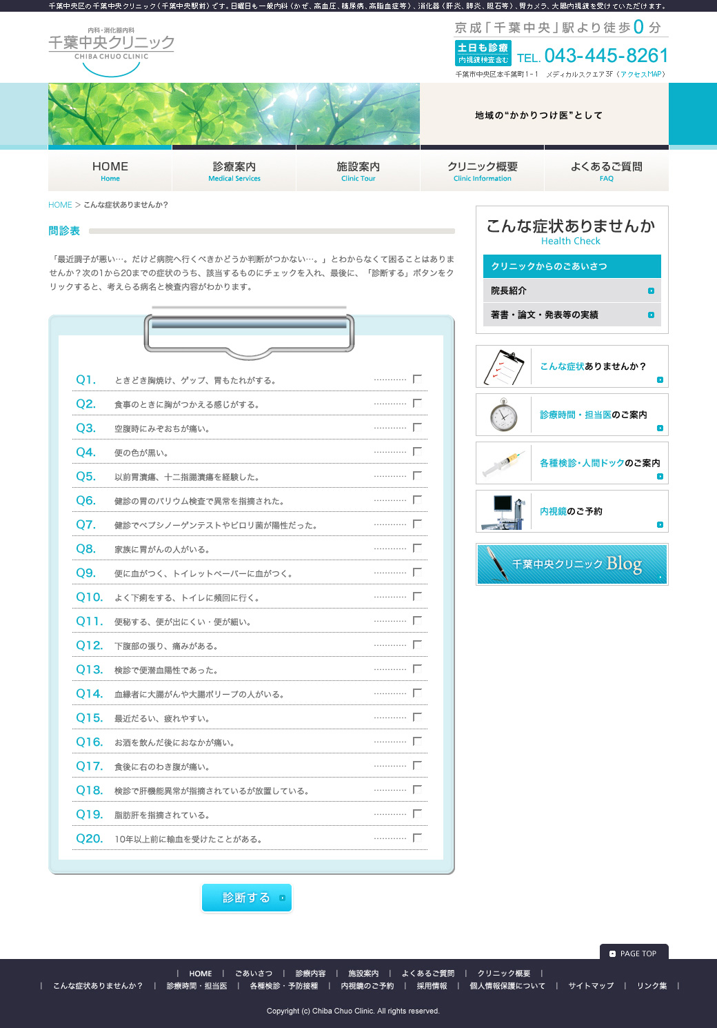Click the PAGE TOP arrow icon

[x=612, y=953]
